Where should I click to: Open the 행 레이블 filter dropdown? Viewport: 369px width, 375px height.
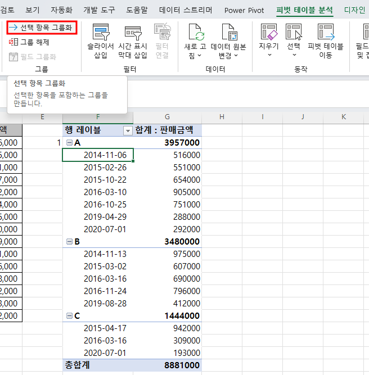tap(128, 131)
